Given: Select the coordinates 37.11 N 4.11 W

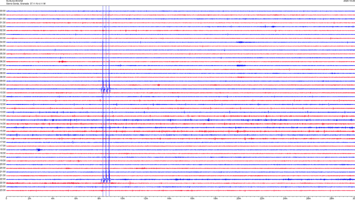Looking at the screenshot, I should tap(38, 4).
